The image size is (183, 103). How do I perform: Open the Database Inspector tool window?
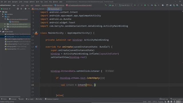(52, 99)
